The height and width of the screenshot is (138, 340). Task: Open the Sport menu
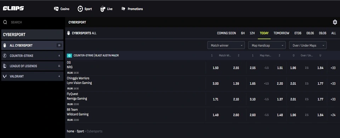(x=85, y=9)
